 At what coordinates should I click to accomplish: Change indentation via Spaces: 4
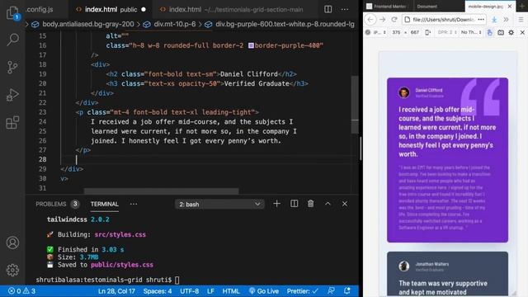tap(158, 291)
